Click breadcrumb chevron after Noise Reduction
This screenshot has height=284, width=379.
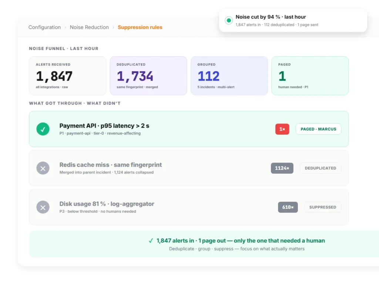[113, 27]
